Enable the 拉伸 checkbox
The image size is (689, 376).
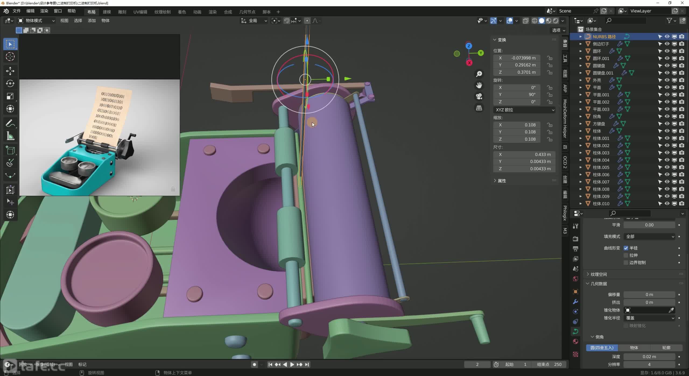pyautogui.click(x=626, y=255)
